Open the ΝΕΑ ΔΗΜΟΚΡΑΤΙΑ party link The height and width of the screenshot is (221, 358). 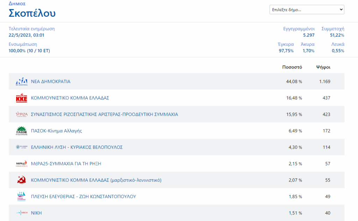click(x=51, y=81)
